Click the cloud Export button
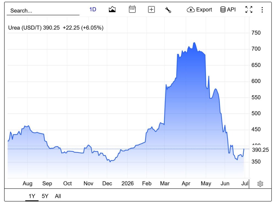This screenshot has width=275, height=204. [199, 9]
